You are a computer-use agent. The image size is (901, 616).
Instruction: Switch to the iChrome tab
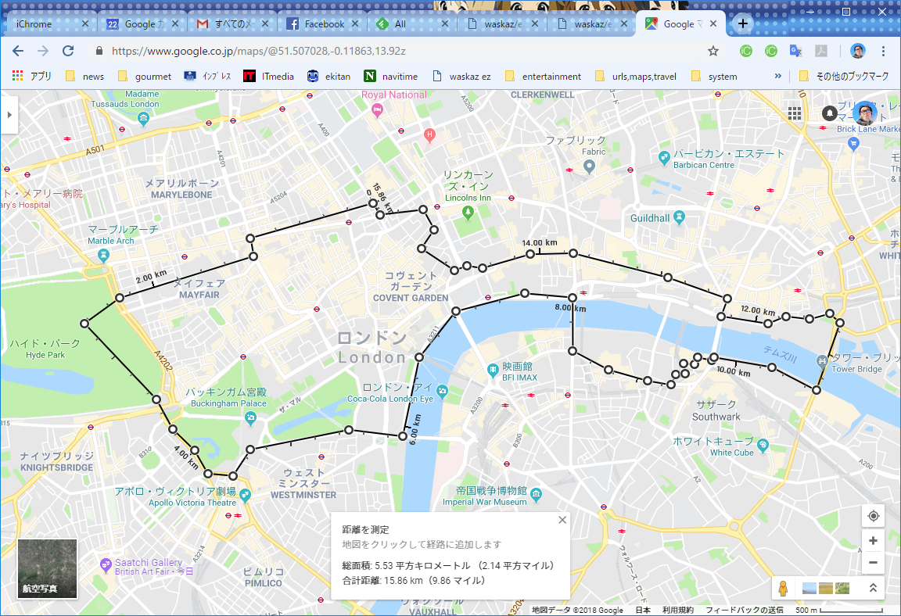pyautogui.click(x=46, y=24)
